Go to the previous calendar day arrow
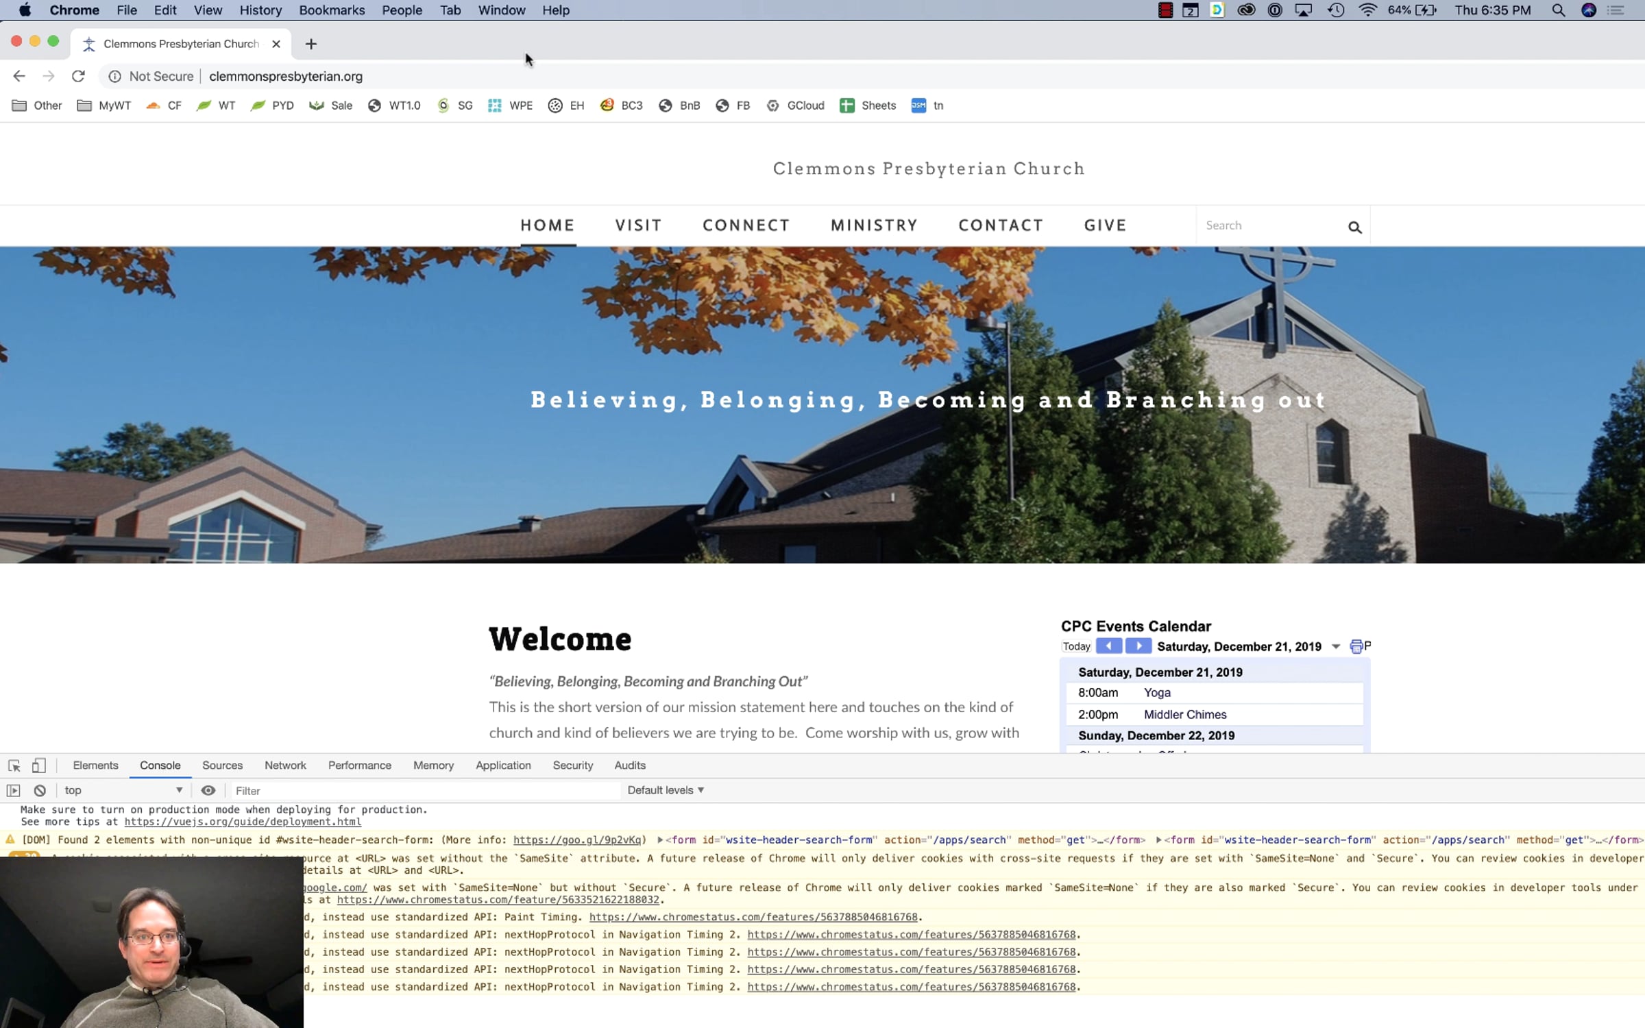The height and width of the screenshot is (1028, 1645). (1108, 646)
